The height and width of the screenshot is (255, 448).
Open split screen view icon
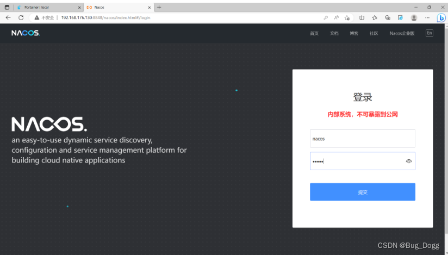[x=362, y=18]
